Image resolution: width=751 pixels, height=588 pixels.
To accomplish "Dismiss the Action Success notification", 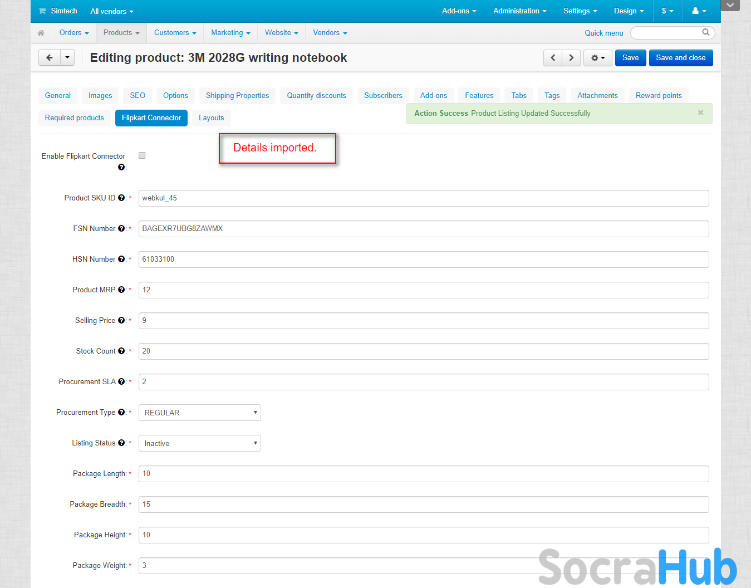I will (x=700, y=112).
